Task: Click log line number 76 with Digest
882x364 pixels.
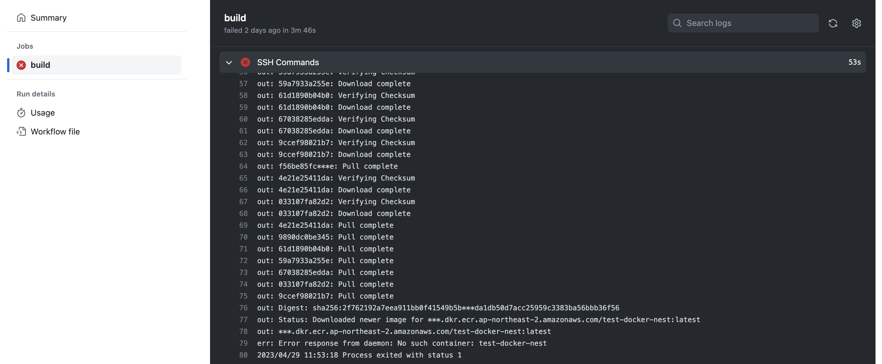Action: (x=243, y=308)
